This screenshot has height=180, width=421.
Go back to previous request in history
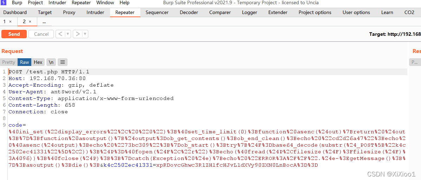60,34
